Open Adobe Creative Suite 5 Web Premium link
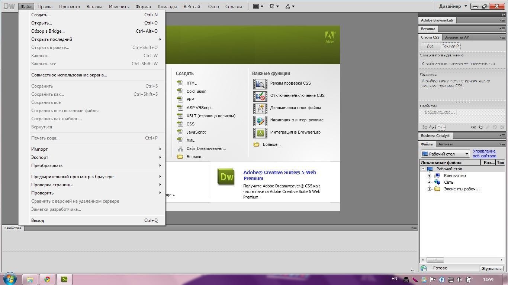This screenshot has height=285, width=508. tap(280, 175)
